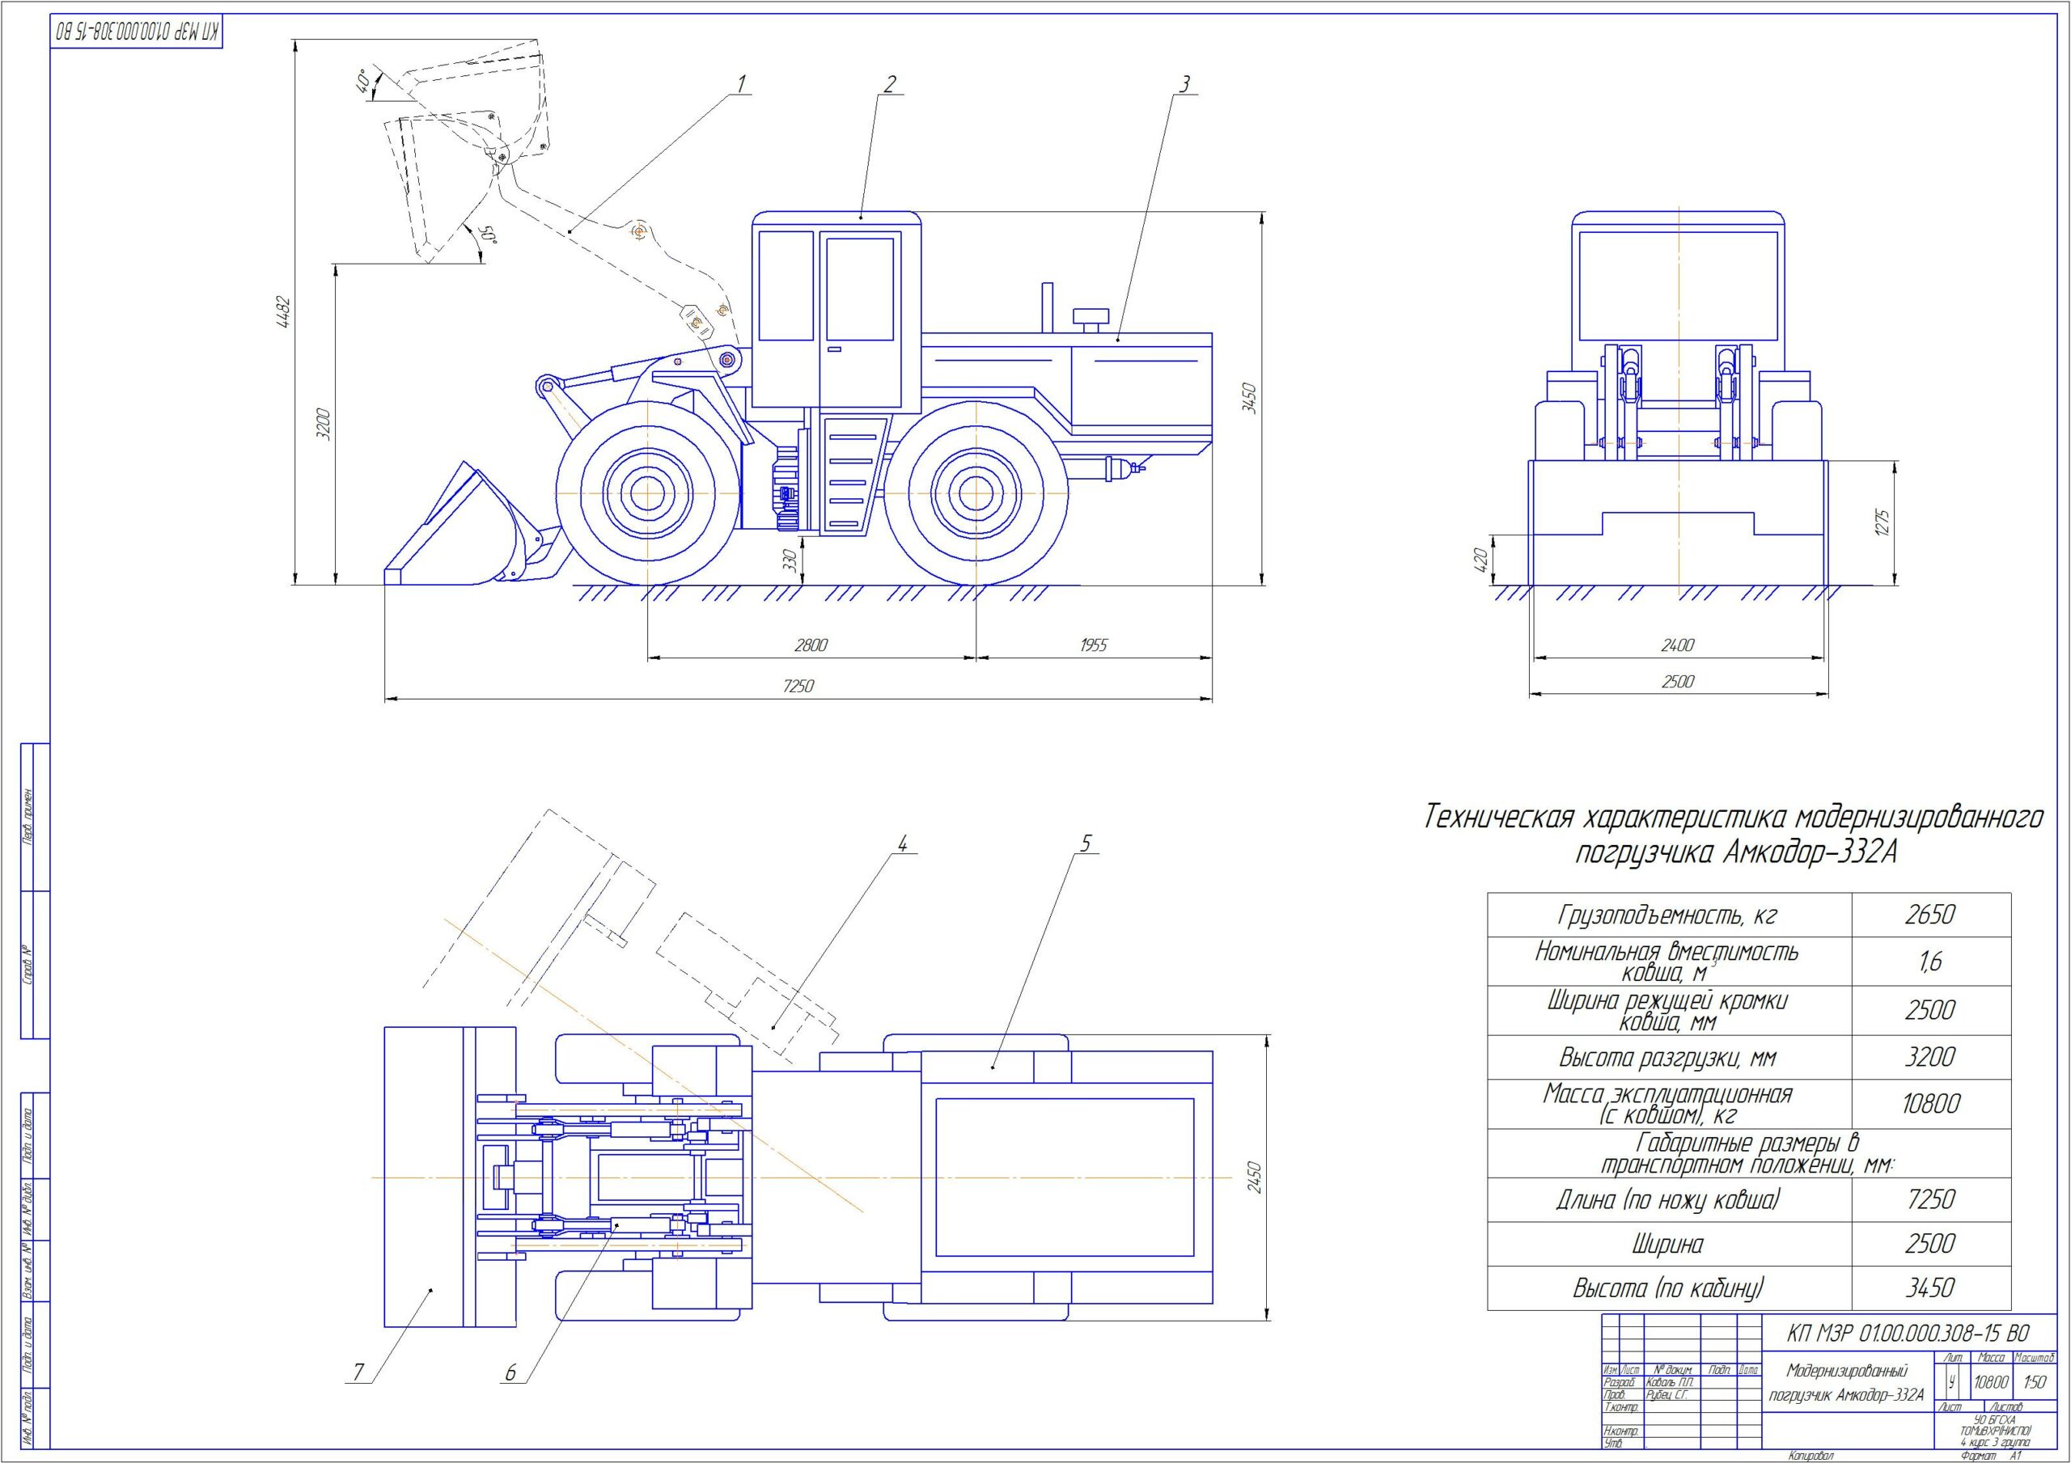The height and width of the screenshot is (1463, 2071).
Task: Click callout number 3 for the engine hood
Action: (1184, 84)
